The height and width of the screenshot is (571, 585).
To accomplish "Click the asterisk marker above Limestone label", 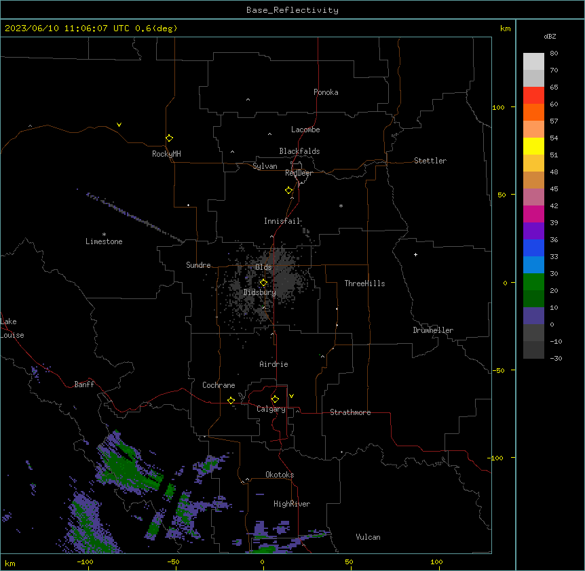I will (104, 235).
